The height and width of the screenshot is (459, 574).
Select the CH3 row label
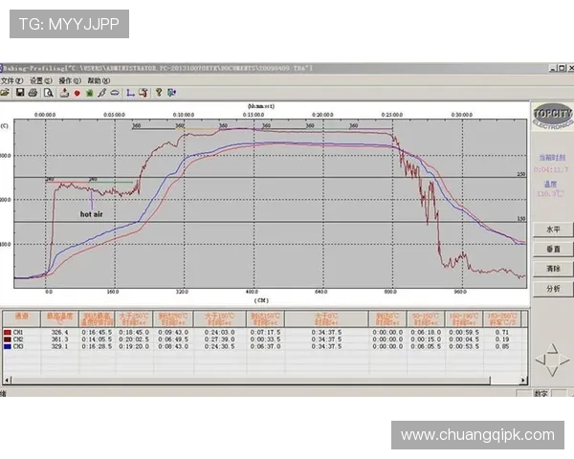pyautogui.click(x=18, y=346)
